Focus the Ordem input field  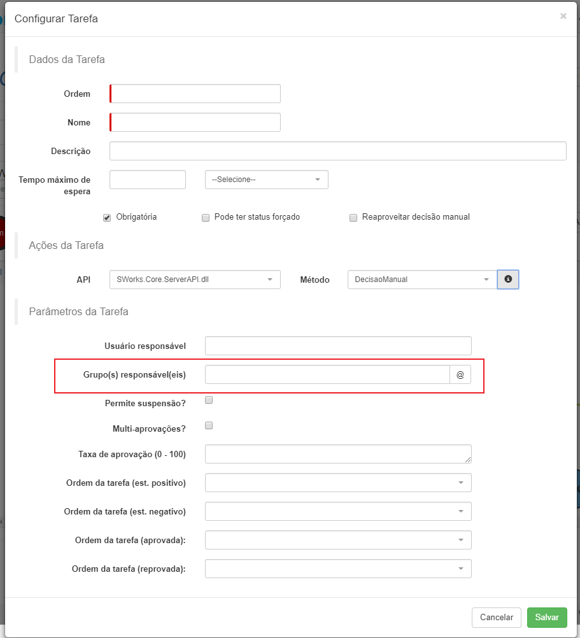pyautogui.click(x=195, y=94)
